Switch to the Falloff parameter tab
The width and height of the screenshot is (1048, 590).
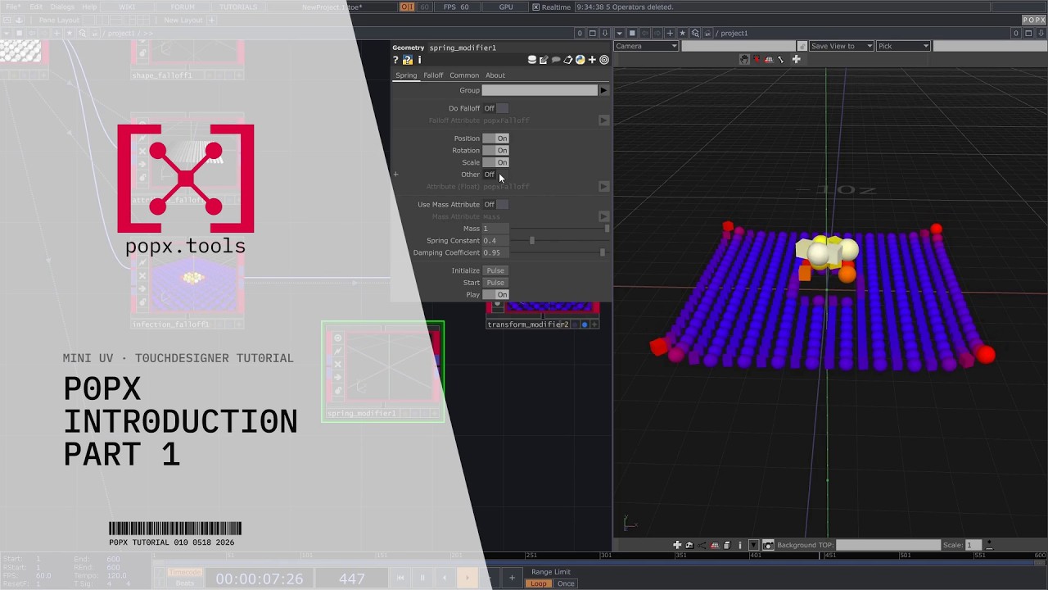tap(433, 75)
